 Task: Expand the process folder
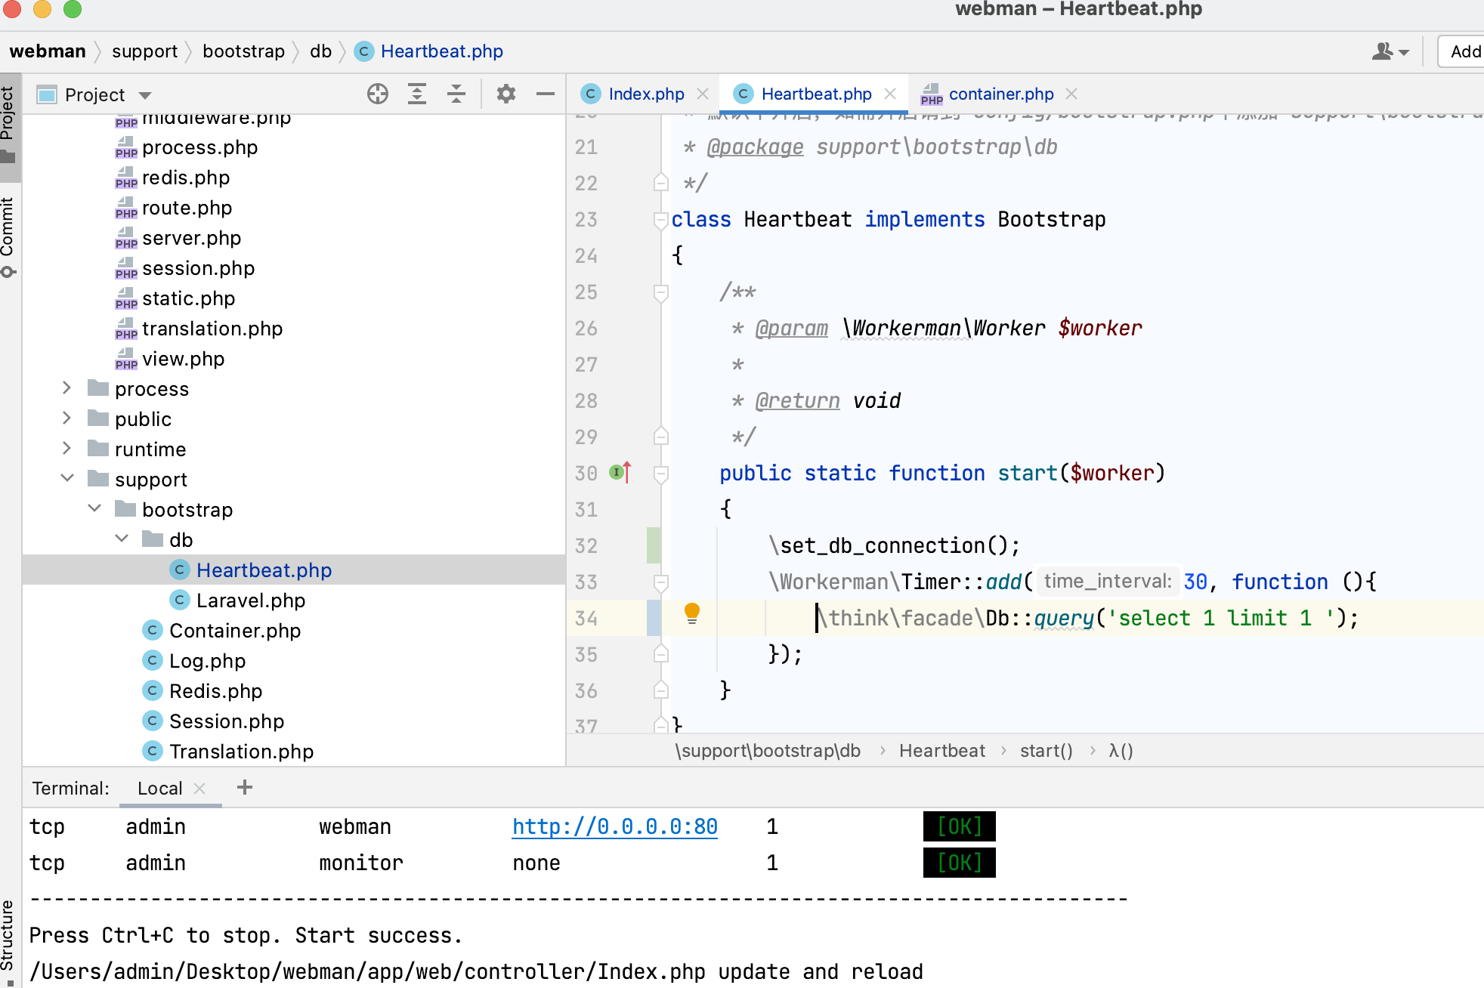[66, 388]
